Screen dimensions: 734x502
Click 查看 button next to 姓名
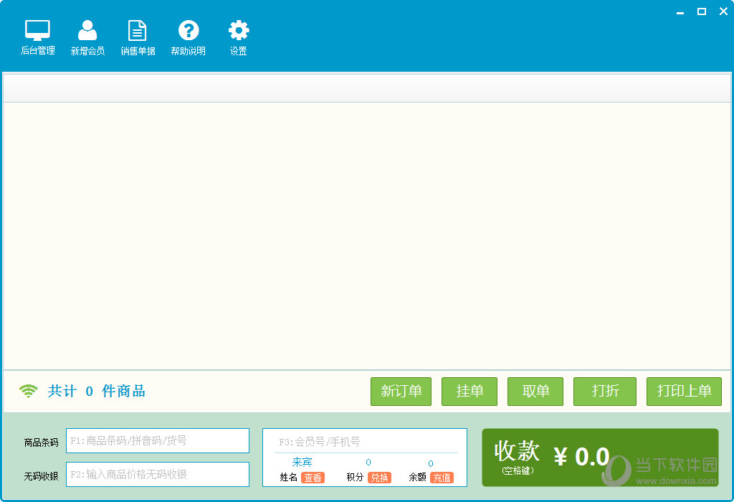click(x=313, y=478)
